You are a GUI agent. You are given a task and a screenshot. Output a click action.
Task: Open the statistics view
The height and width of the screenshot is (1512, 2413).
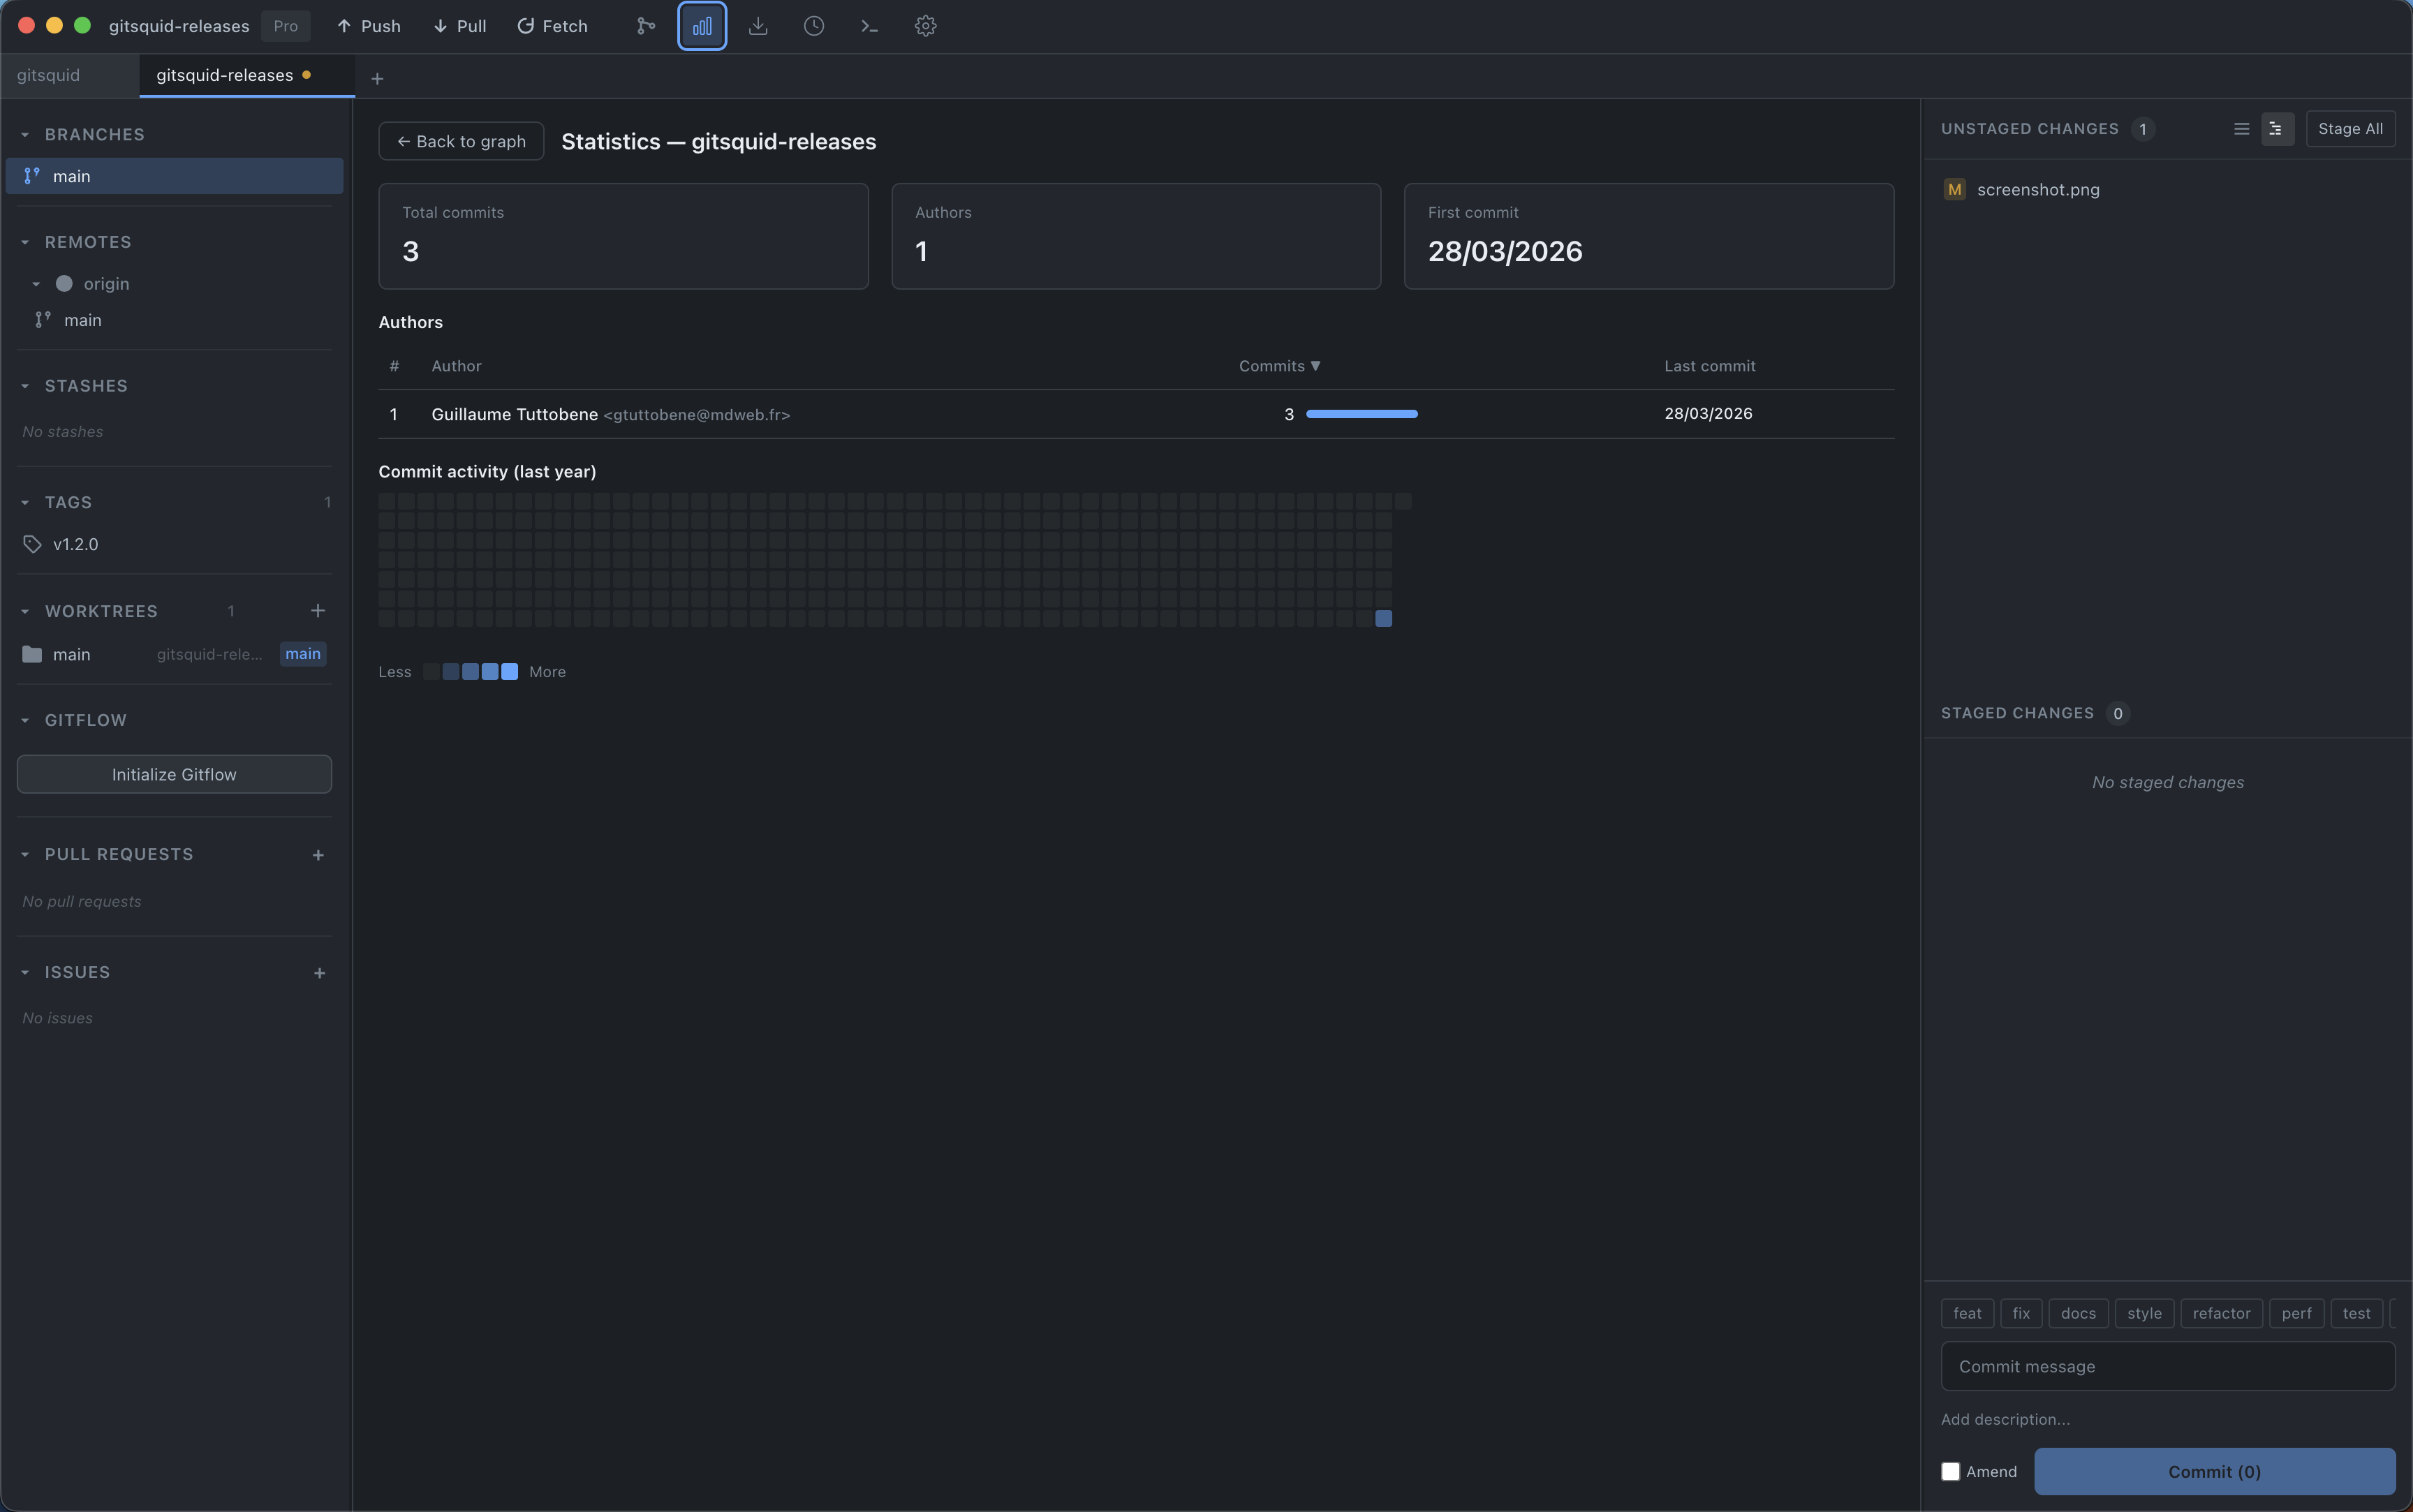click(701, 26)
